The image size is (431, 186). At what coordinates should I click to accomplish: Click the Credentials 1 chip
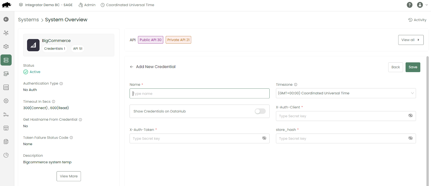tap(54, 49)
